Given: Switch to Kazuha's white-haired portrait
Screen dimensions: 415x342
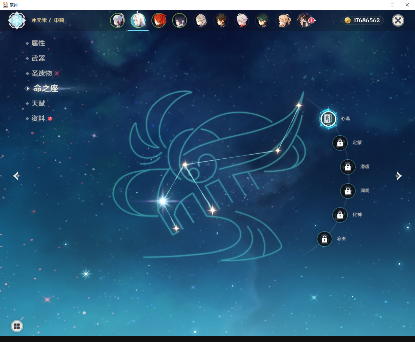Looking at the screenshot, I should tap(242, 20).
